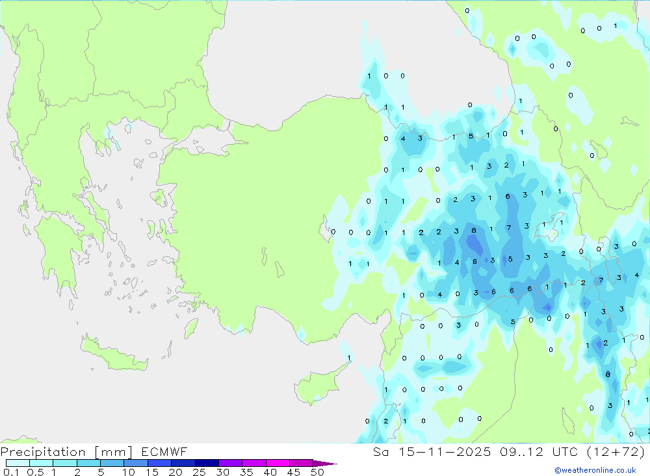The height and width of the screenshot is (476, 650).
Task: Click the legend swatch between 25 and 30 mm
Action: pos(207,463)
